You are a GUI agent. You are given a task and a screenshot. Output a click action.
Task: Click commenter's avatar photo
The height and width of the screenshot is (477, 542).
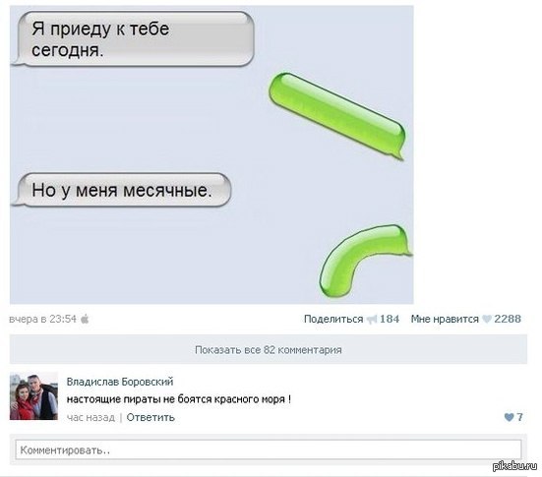(x=33, y=396)
